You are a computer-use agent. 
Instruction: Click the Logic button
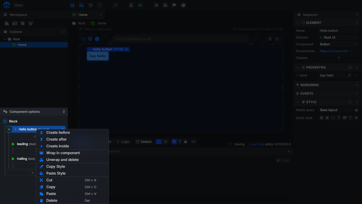tap(123, 142)
